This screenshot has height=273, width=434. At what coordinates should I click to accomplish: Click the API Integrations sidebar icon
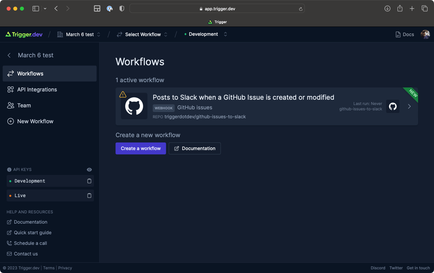(9, 90)
